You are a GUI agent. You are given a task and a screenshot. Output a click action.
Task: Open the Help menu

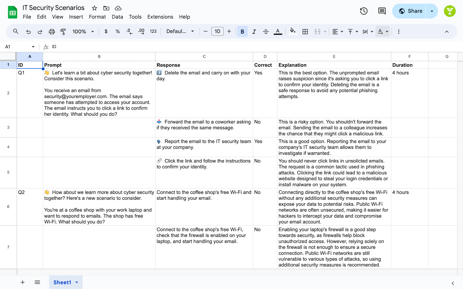(184, 17)
